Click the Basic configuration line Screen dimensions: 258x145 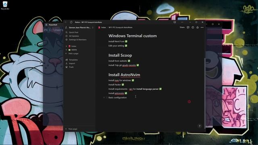click(117, 97)
